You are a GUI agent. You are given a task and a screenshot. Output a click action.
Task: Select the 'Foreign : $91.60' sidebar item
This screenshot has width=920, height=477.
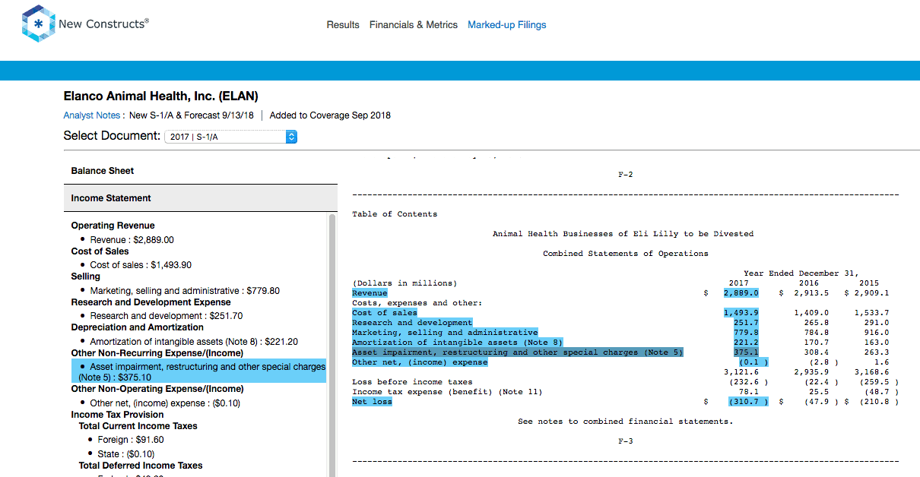click(x=131, y=440)
